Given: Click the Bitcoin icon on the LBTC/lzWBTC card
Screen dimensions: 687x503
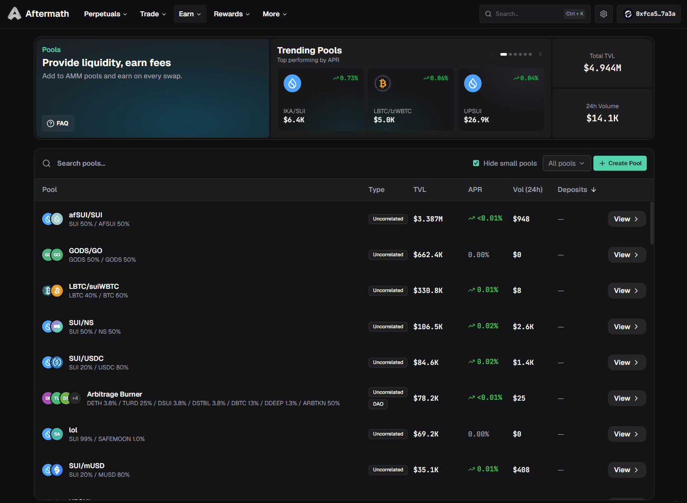Looking at the screenshot, I should pyautogui.click(x=383, y=83).
